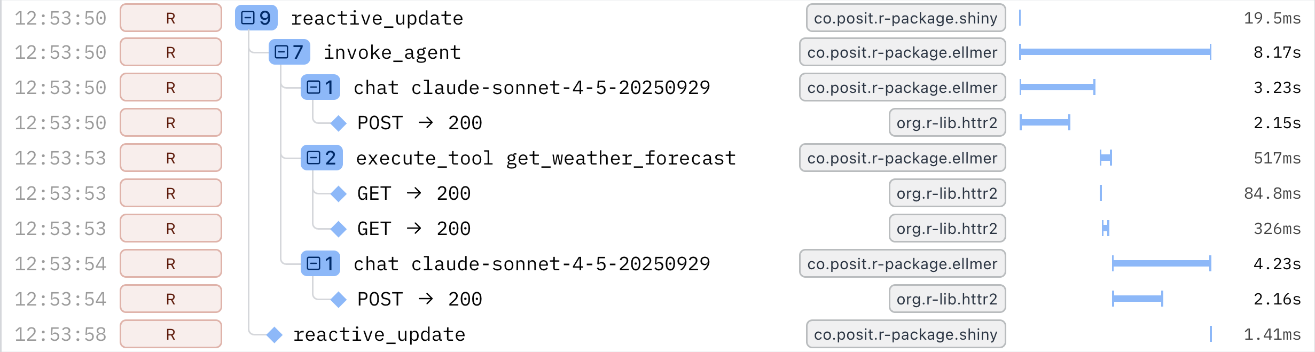
Task: Select the co.posit.r-package.shiny tag on the first row
Action: [x=905, y=18]
